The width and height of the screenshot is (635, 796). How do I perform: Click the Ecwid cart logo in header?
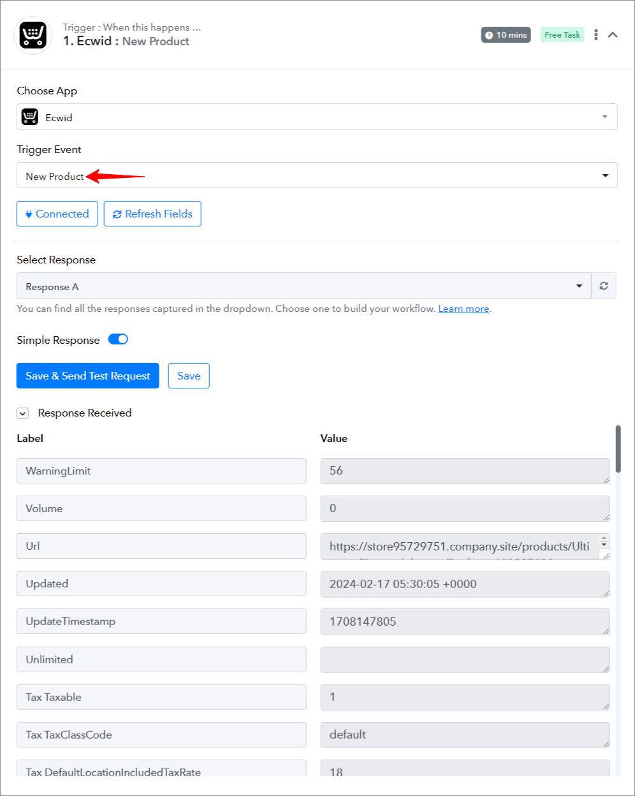pos(33,35)
